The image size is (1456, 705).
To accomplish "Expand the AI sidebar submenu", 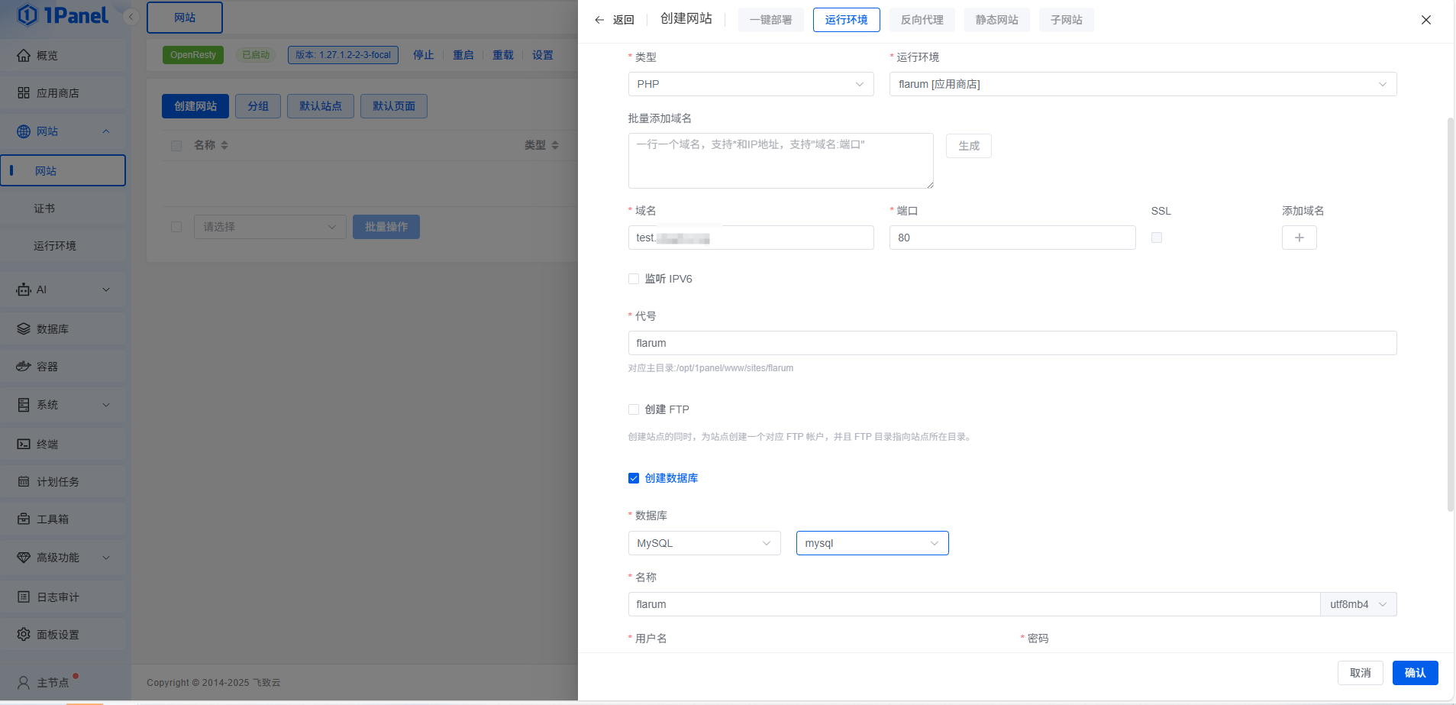I will tap(106, 289).
